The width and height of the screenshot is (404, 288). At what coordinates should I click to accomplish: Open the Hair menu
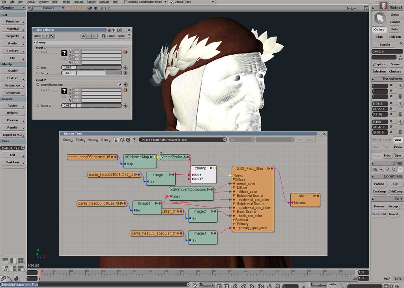[x=115, y=2]
